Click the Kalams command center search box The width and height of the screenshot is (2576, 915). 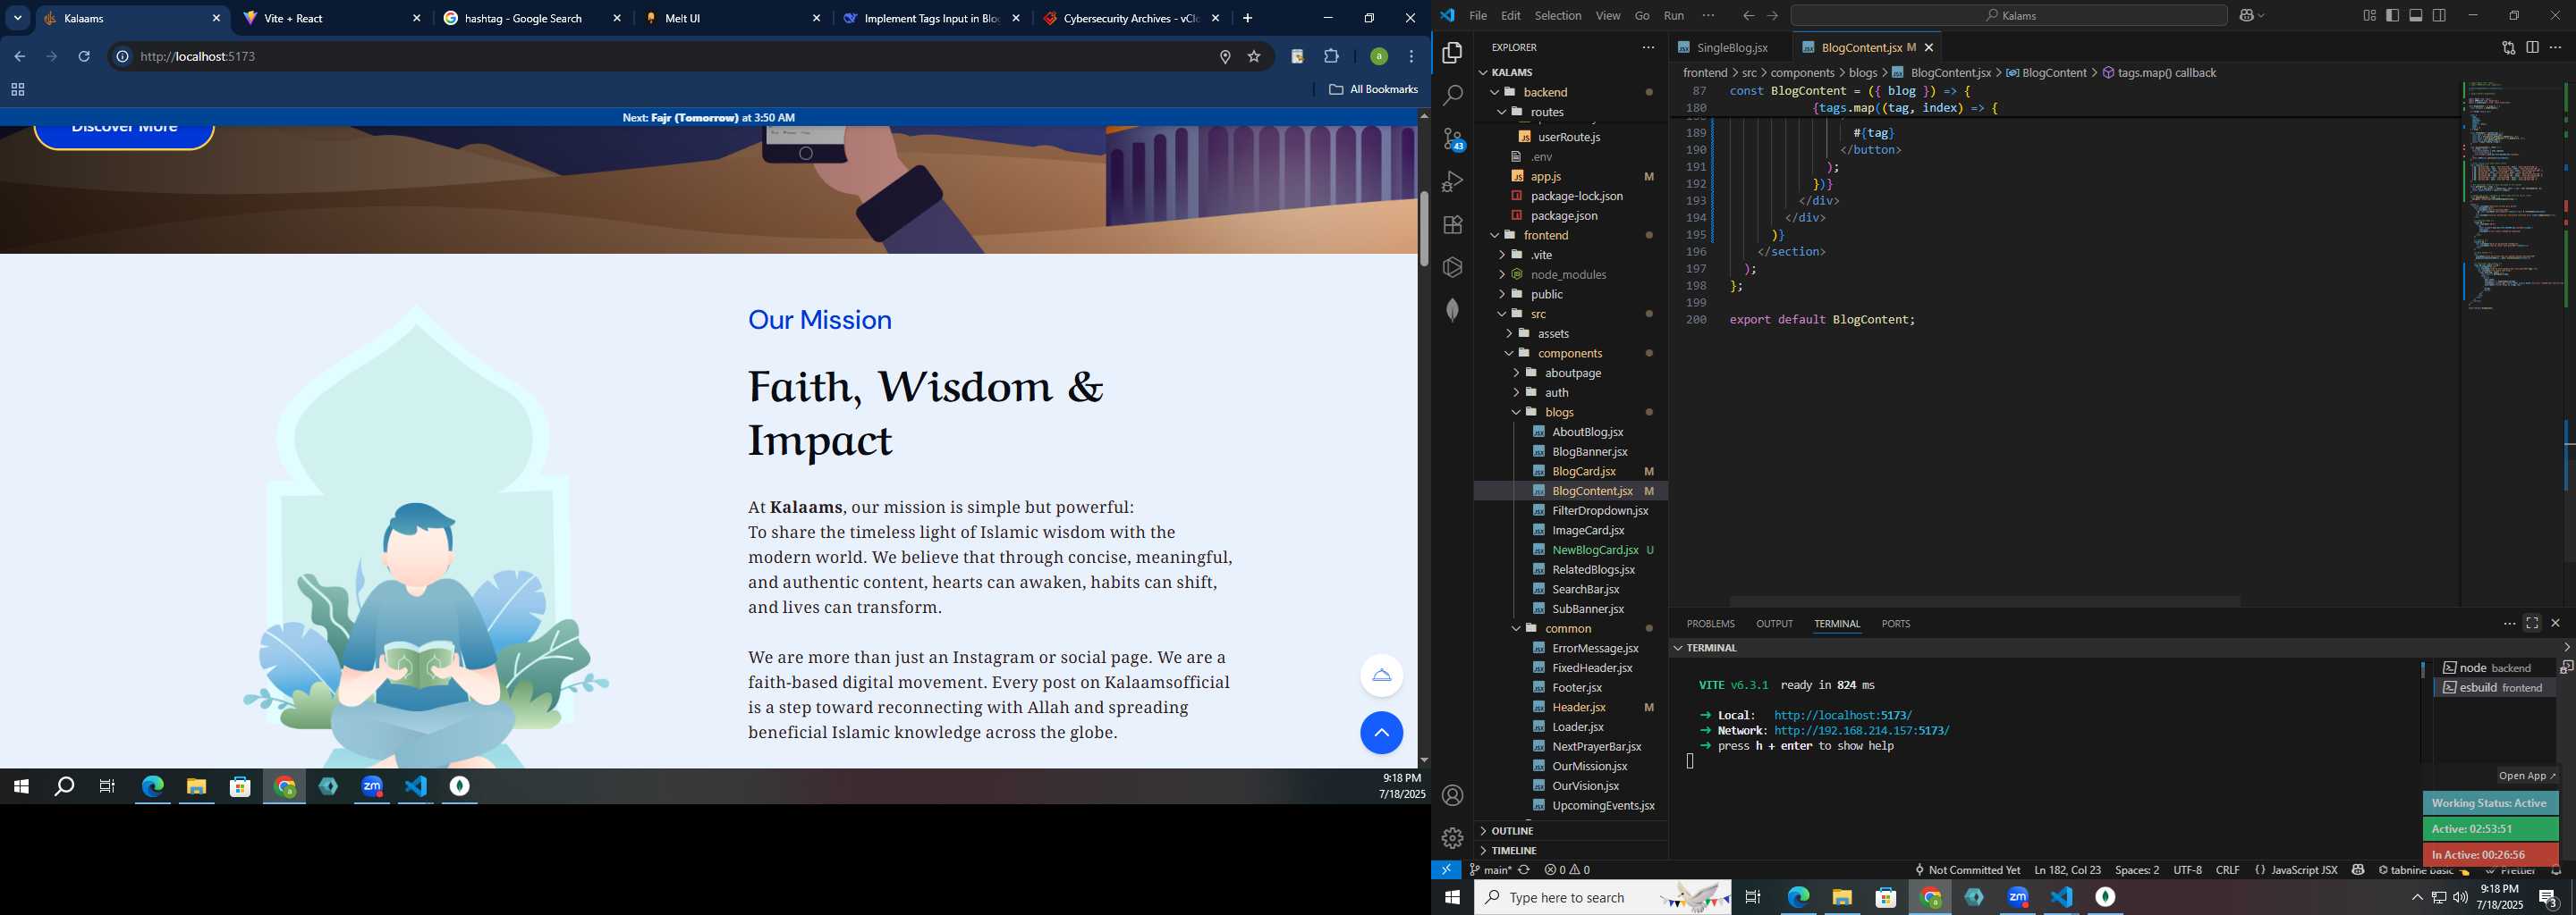pos(2009,16)
